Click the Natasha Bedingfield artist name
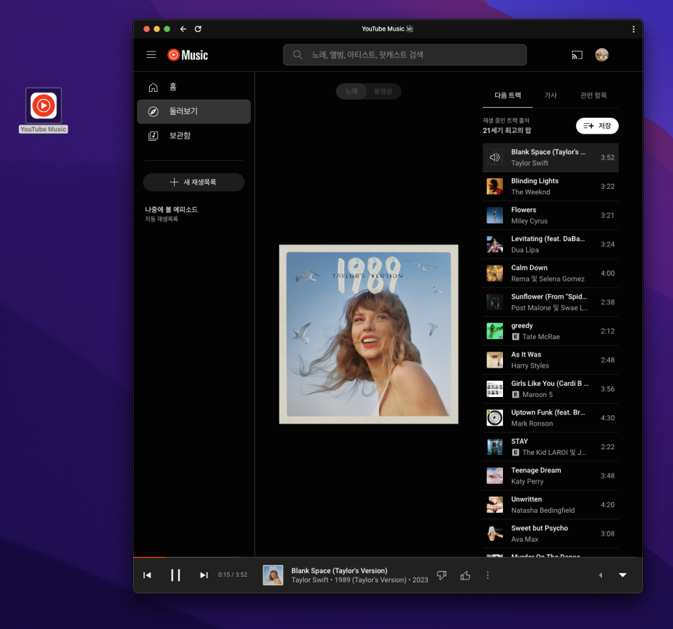The width and height of the screenshot is (673, 629). [543, 510]
